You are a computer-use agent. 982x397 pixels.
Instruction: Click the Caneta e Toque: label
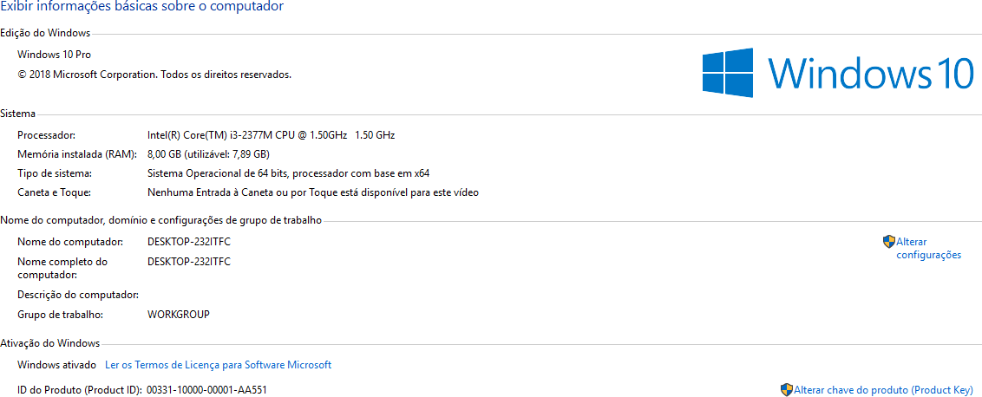54,192
